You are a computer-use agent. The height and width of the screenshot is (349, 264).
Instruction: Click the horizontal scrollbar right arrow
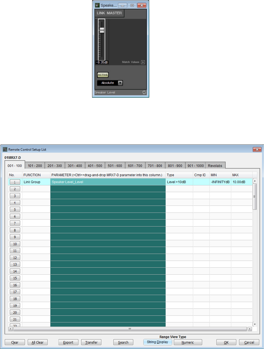(x=250, y=329)
